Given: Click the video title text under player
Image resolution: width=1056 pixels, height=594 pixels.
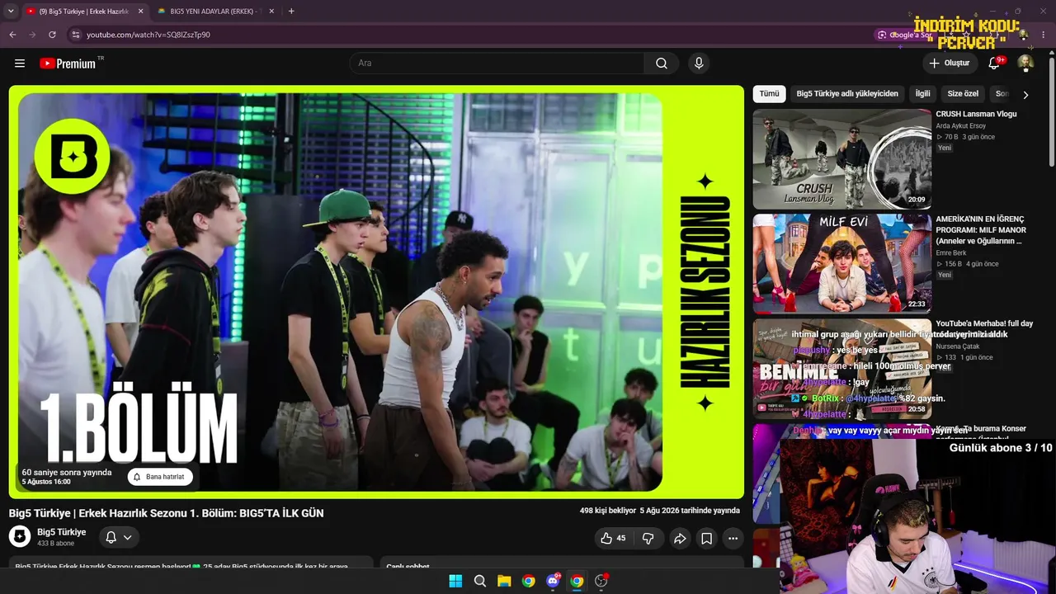Looking at the screenshot, I should pos(167,513).
